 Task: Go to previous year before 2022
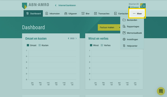(x=69, y=38)
